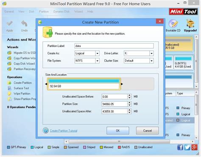Click the Google Plus share icon
Screen dimensions: 201x157
(194, 147)
